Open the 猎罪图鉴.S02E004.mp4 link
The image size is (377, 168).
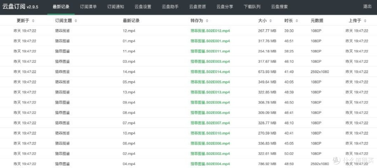pos(210,164)
